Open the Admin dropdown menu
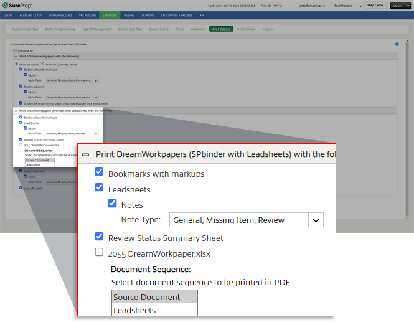Viewport: 414px width, 325px height. [x=399, y=5]
